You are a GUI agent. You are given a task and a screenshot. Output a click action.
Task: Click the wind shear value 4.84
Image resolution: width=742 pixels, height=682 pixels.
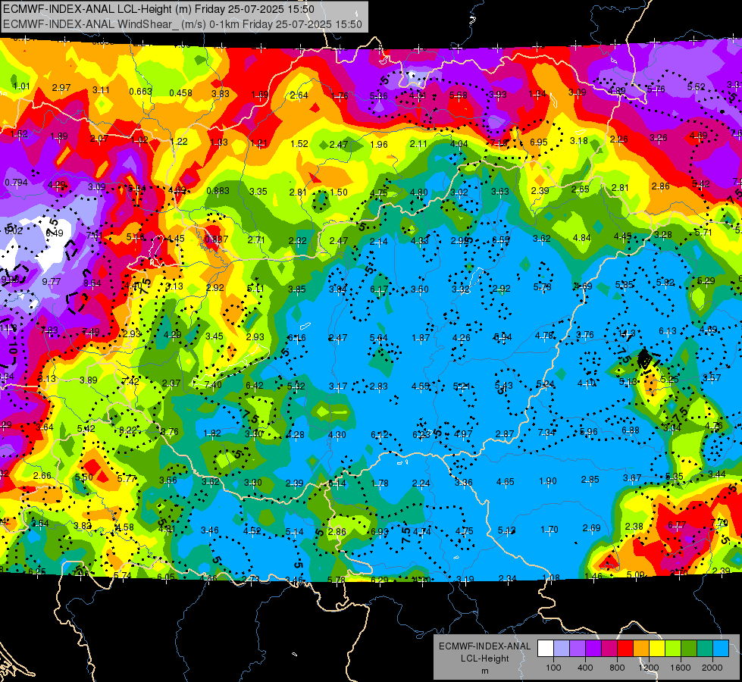tap(581, 238)
